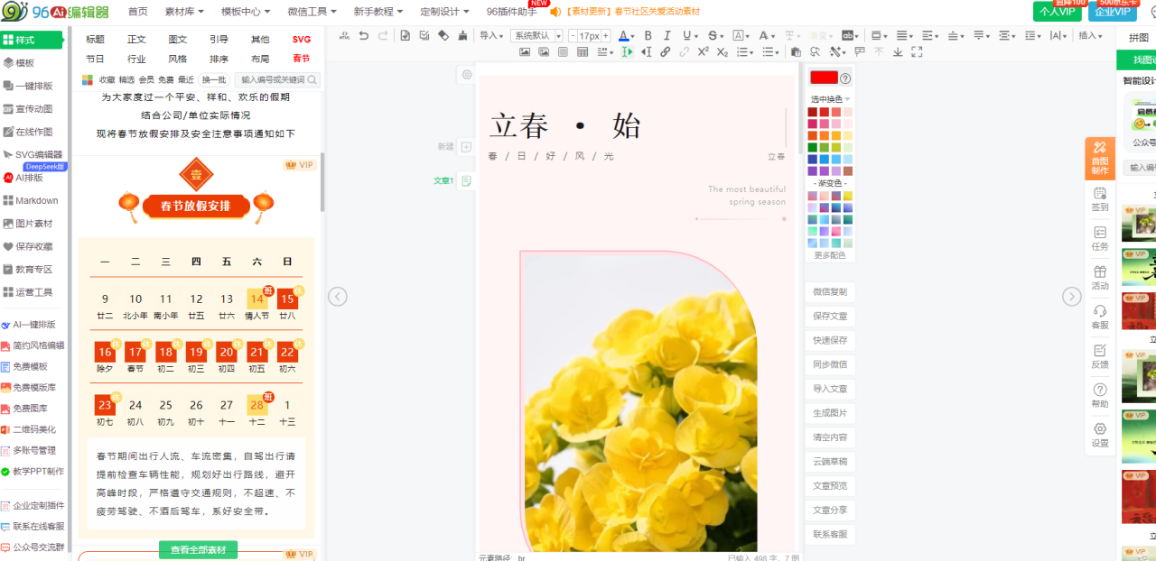Click the italic I icon
The image size is (1156, 561).
click(667, 35)
